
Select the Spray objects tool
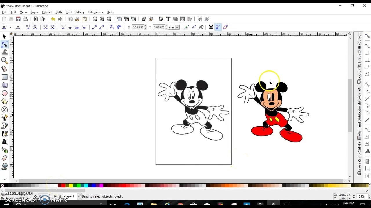click(4, 150)
